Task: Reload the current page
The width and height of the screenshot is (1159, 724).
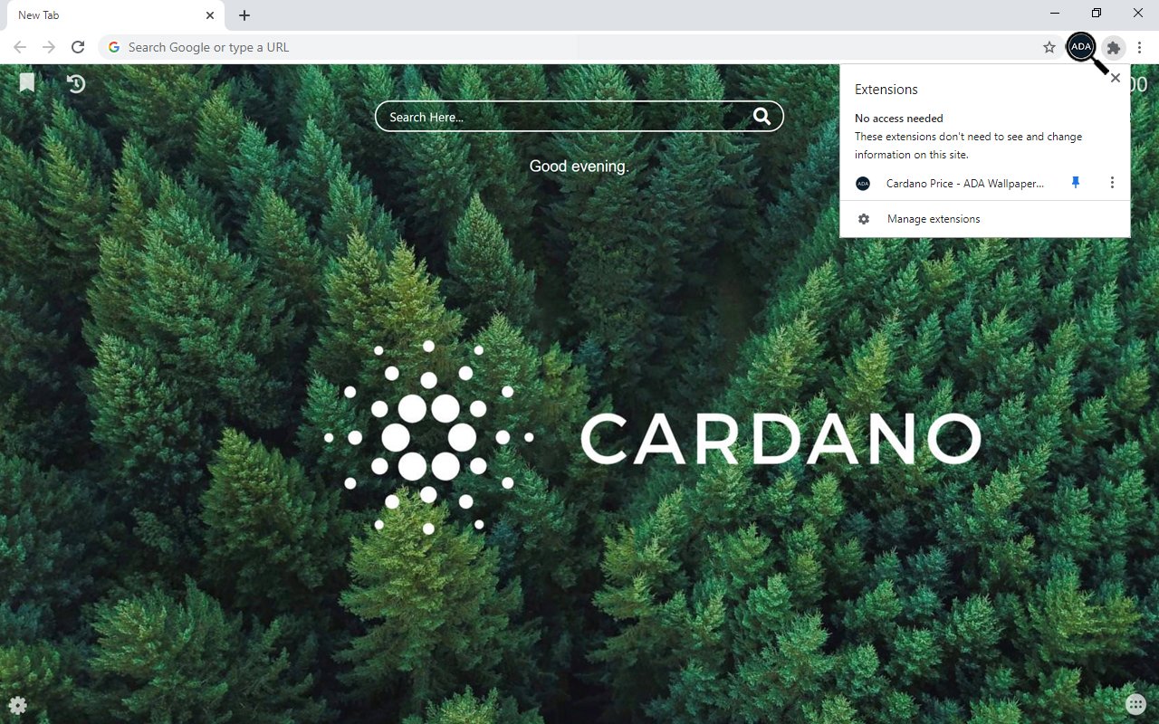Action: pos(78,47)
